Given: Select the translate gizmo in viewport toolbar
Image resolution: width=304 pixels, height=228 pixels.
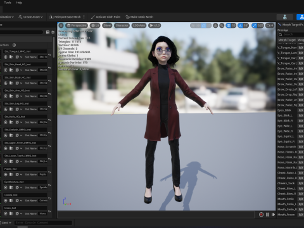Looking at the screenshot, I should 198,25.
